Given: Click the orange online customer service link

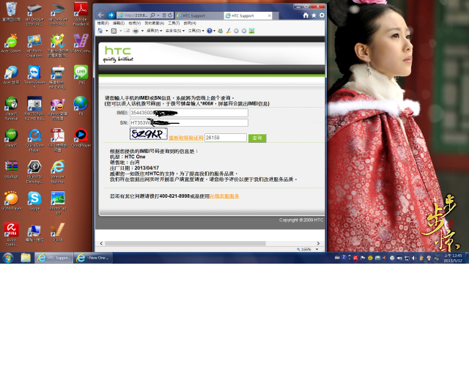Looking at the screenshot, I should coord(224,196).
